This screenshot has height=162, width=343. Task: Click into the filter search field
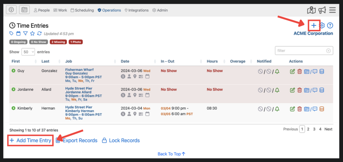click(x=301, y=51)
